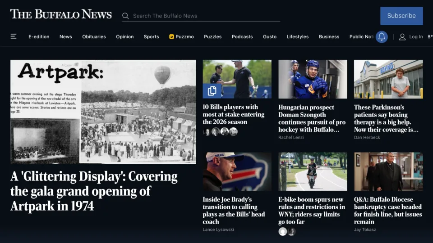Open the Artpark 1974 headline
This screenshot has height=243, width=433.
[x=94, y=191]
